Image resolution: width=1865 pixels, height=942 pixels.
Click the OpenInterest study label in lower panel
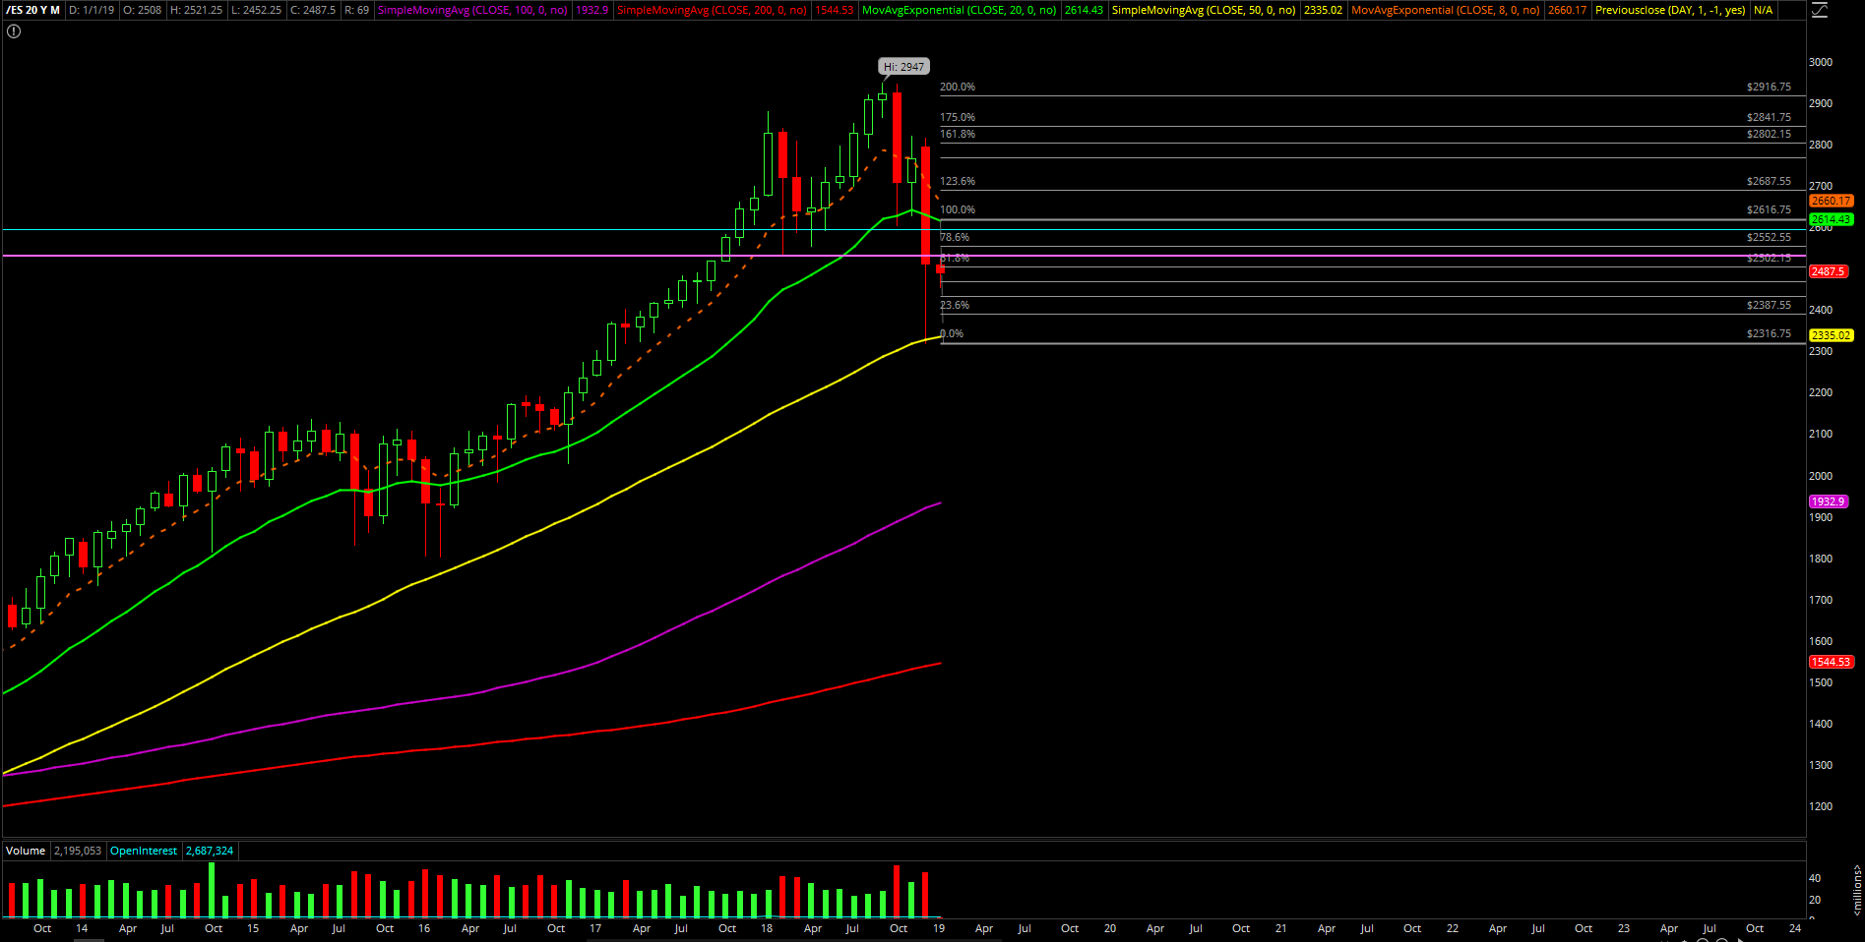144,851
